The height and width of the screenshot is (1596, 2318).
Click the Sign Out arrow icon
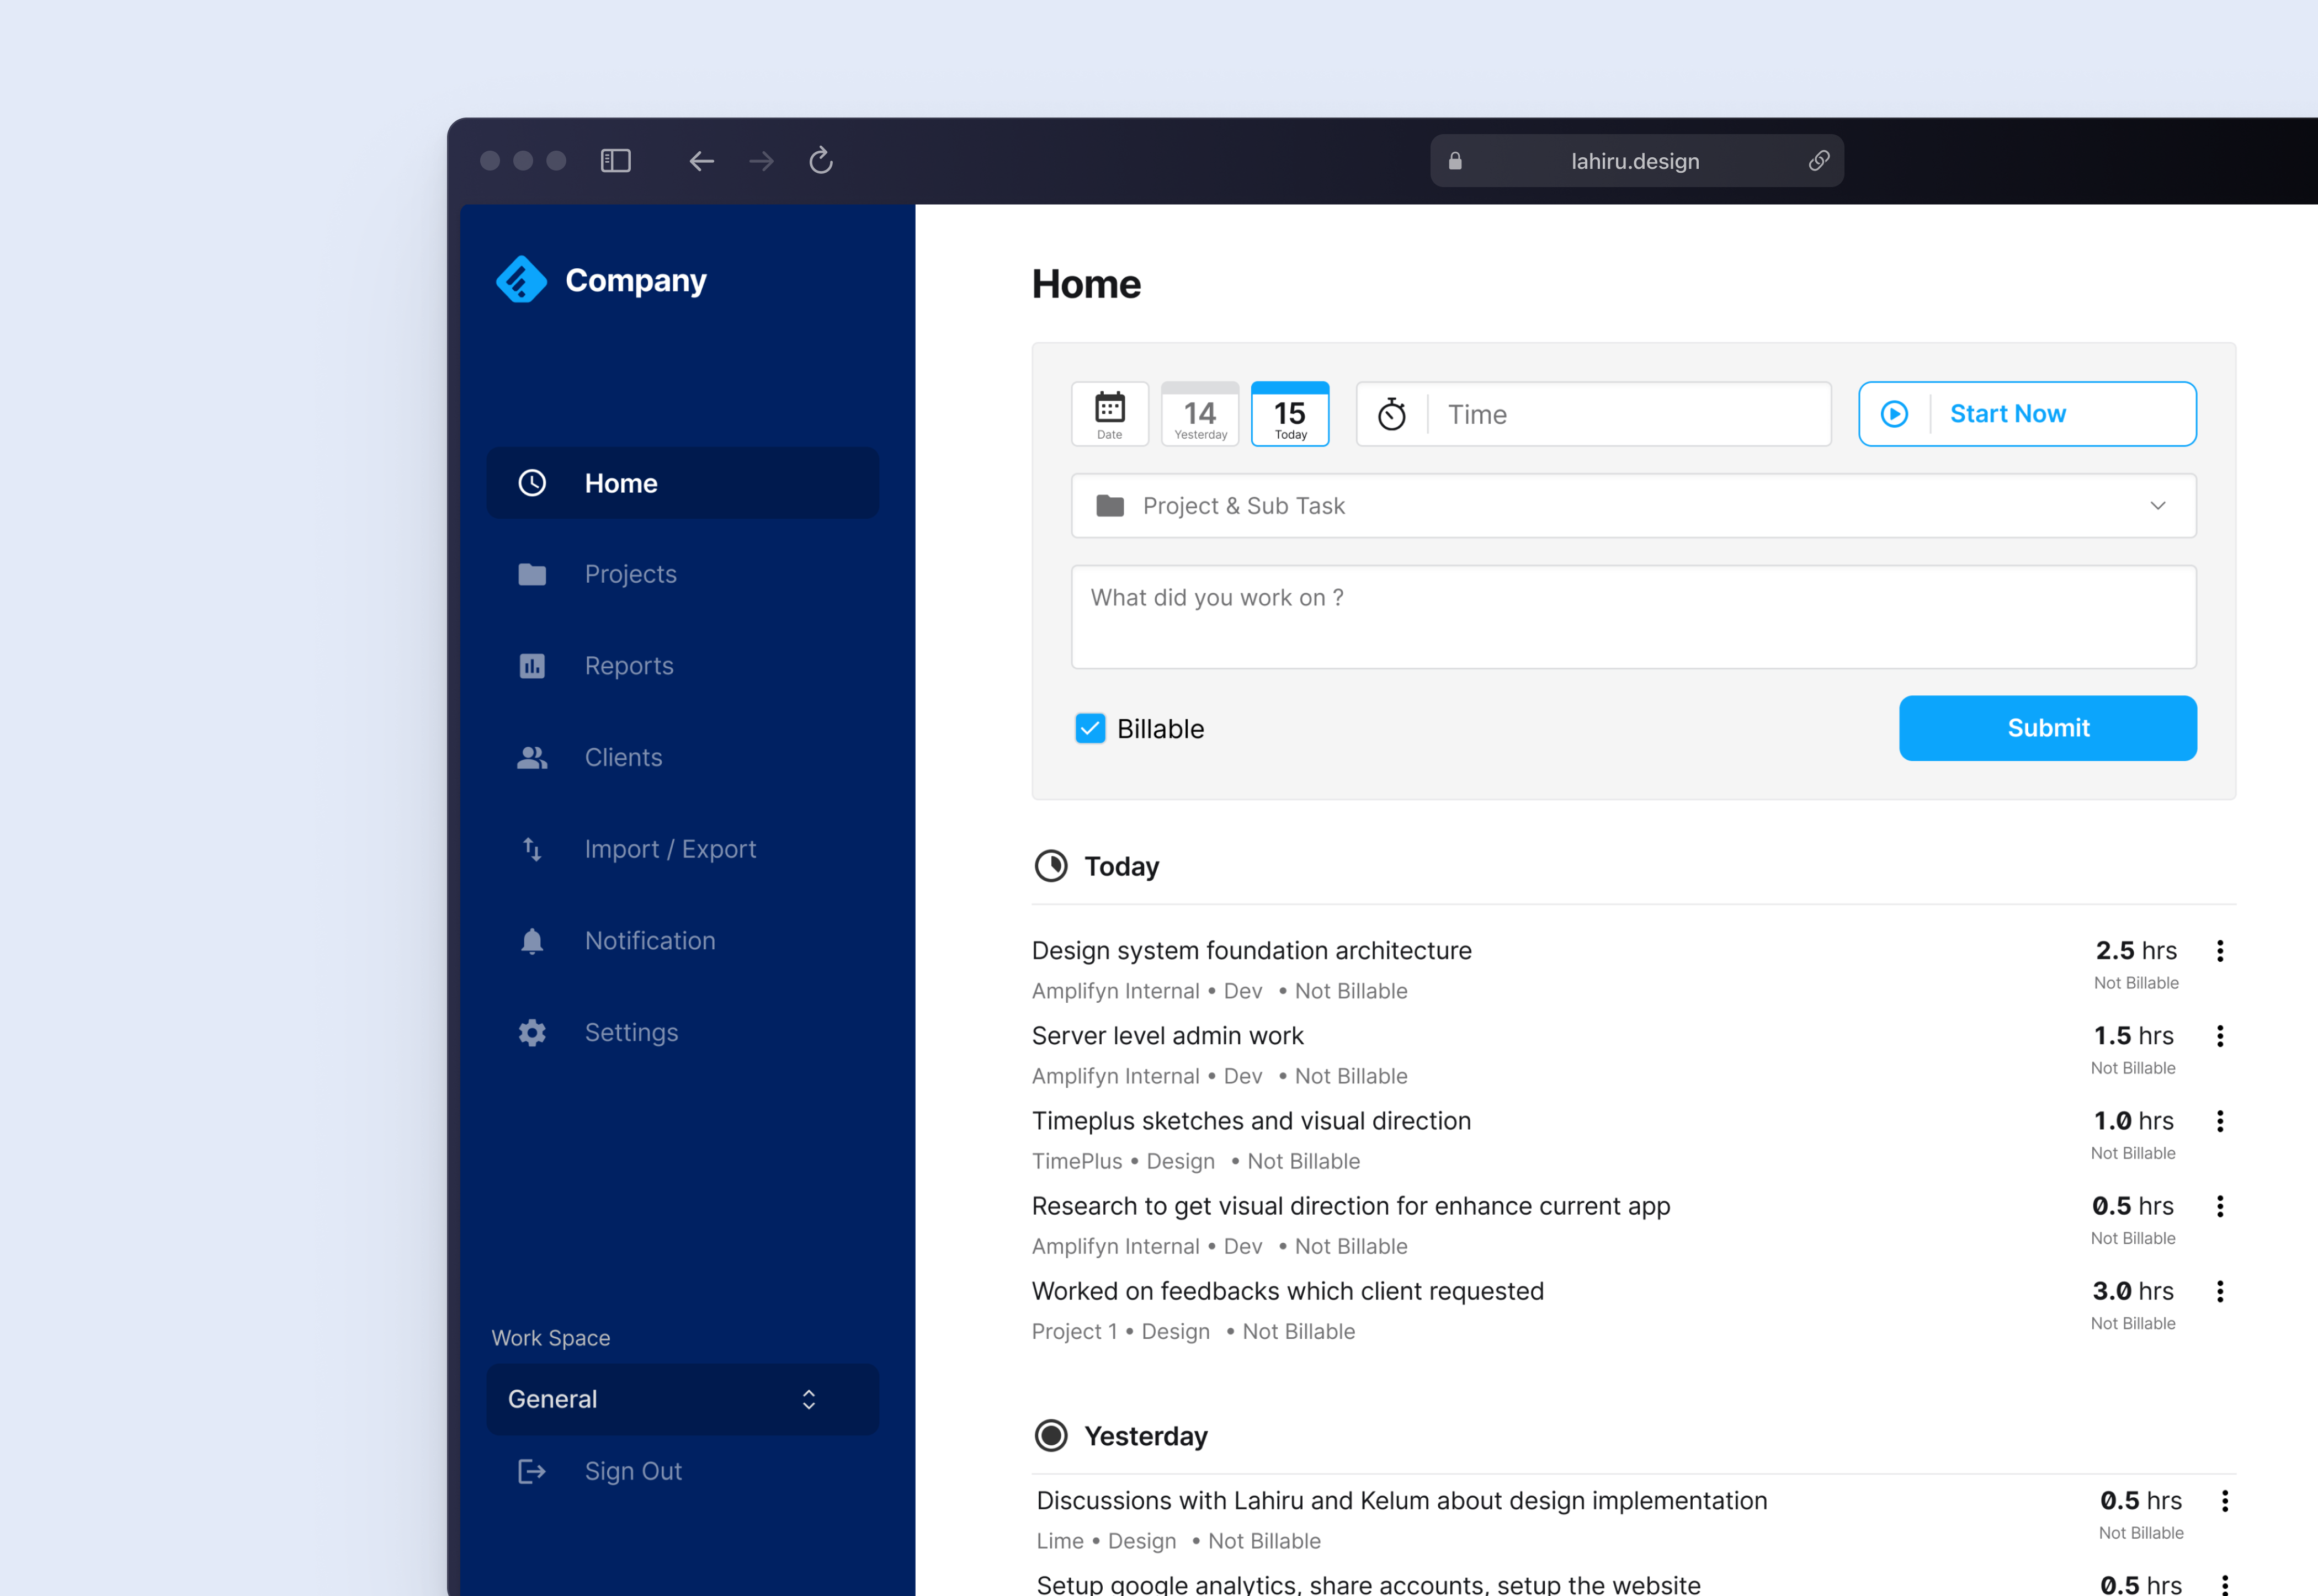click(532, 1471)
